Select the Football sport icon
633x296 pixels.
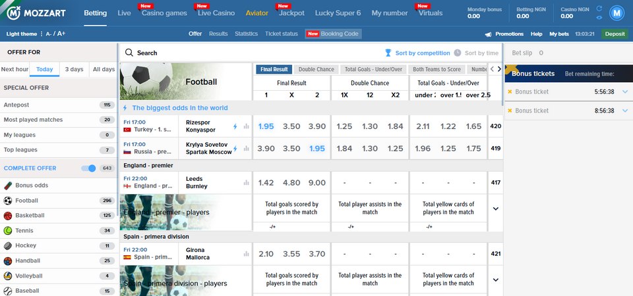tap(8, 201)
